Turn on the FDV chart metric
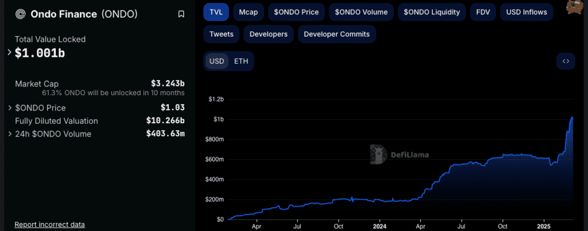Viewport: 588px width, 231px height. [482, 11]
